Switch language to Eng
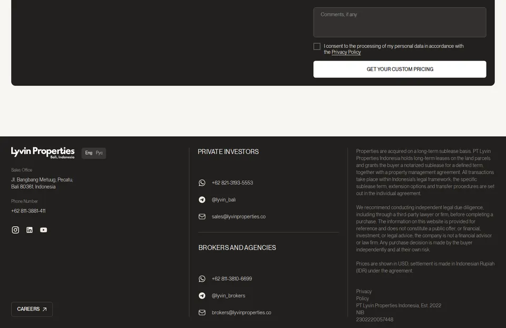The height and width of the screenshot is (328, 506). [89, 153]
